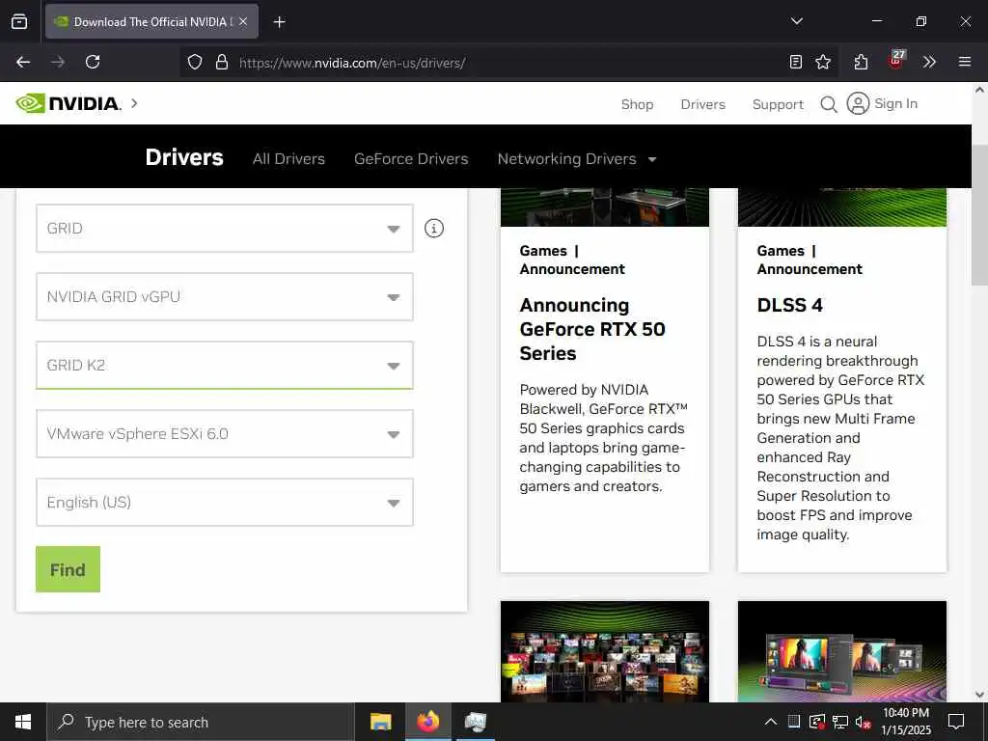Open the Support menu item
988x741 pixels.
tap(778, 104)
